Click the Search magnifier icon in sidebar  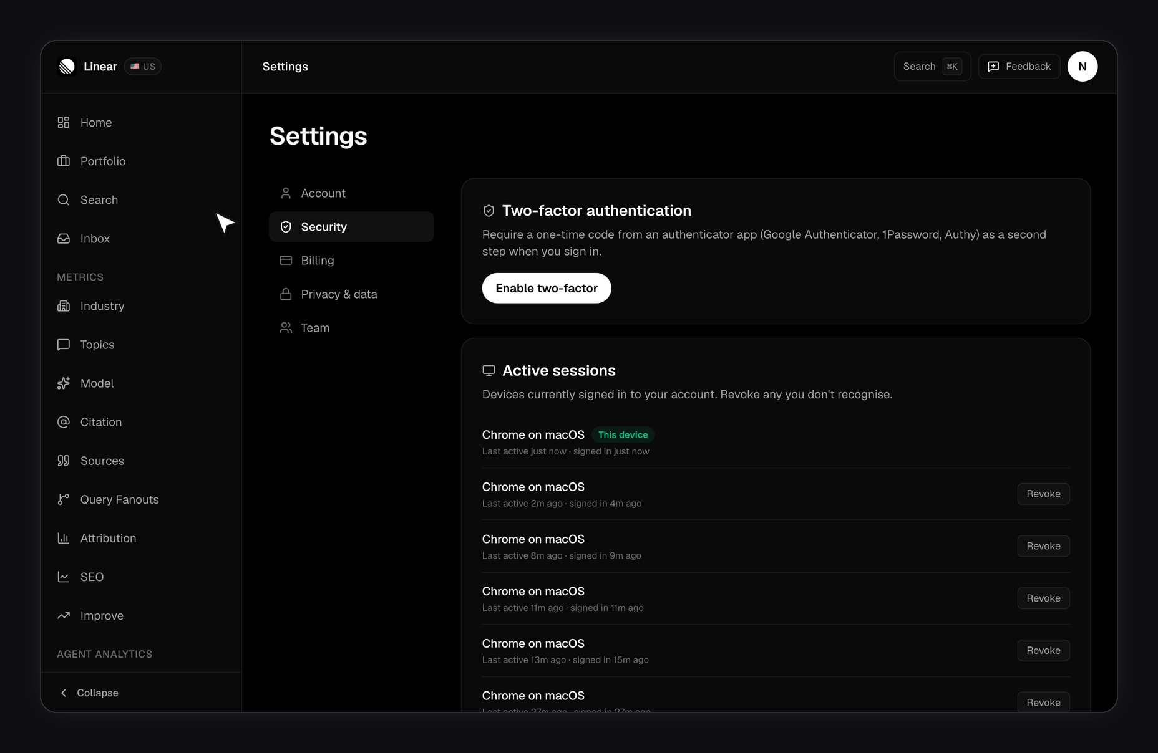[64, 199]
